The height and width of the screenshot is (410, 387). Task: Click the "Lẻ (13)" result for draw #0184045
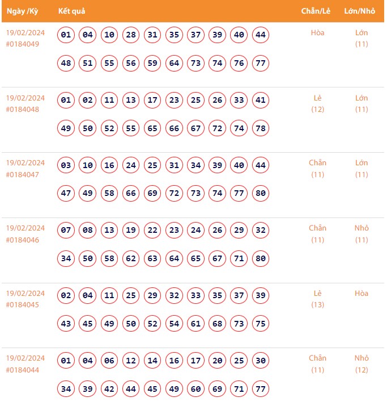(x=317, y=299)
